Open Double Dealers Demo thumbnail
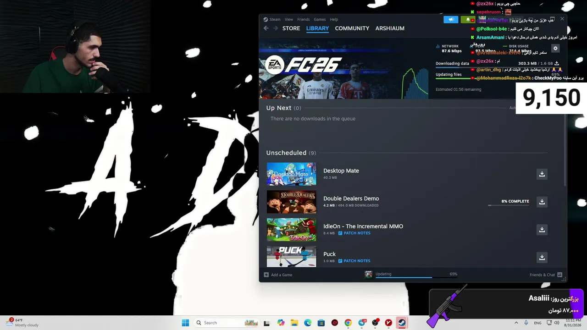Screen dimensions: 587x330 pyautogui.click(x=291, y=202)
